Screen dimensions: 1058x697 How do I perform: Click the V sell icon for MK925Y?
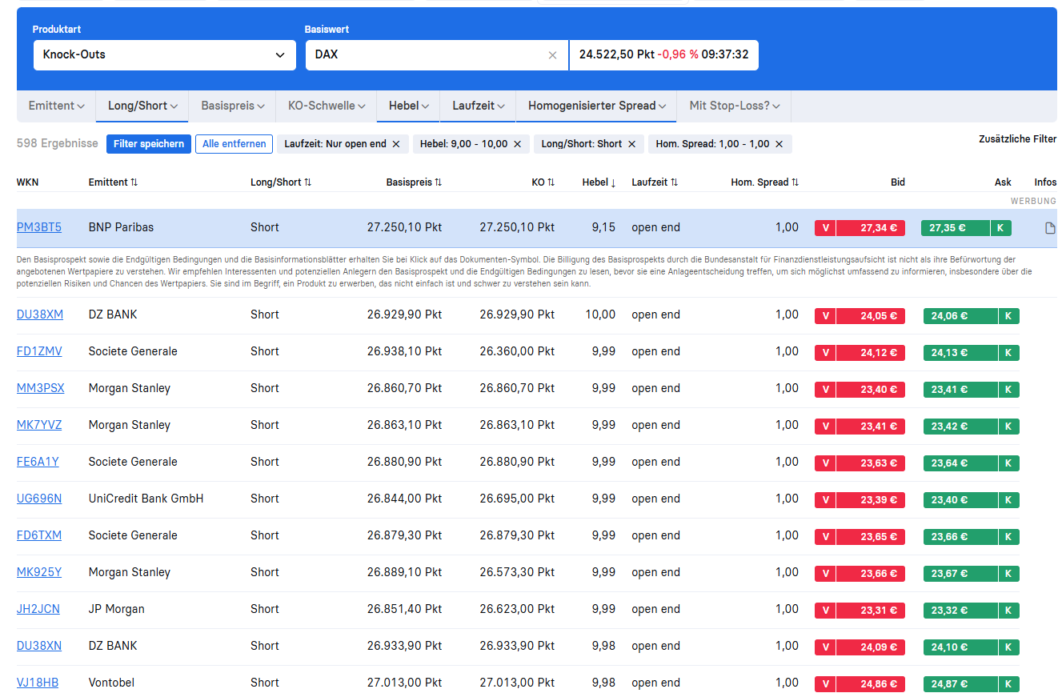tap(825, 573)
